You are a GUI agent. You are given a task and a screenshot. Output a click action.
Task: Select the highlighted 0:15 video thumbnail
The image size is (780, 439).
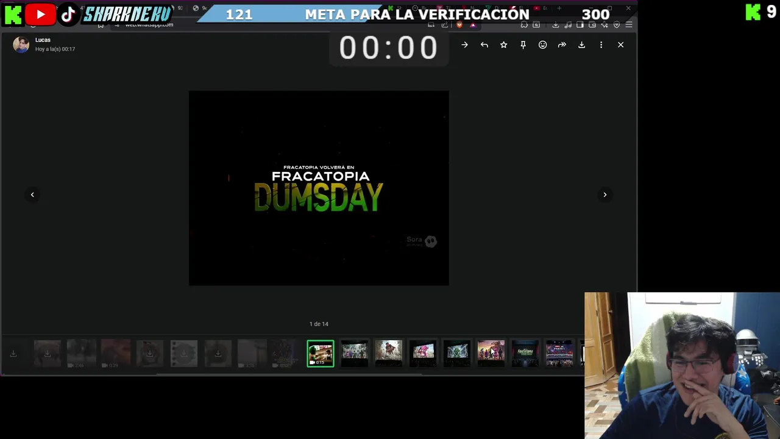click(321, 354)
